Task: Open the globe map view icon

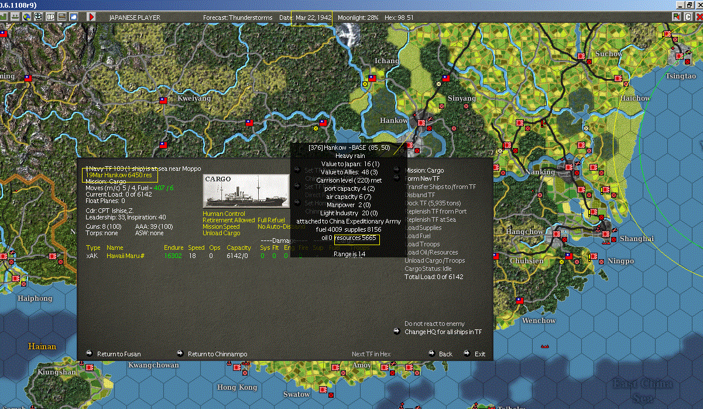Action: 26,17
